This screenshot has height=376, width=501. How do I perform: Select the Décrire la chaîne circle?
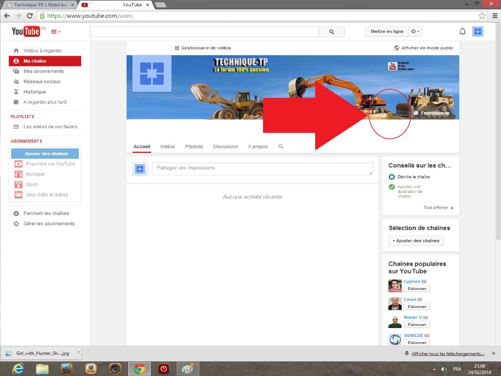point(391,177)
